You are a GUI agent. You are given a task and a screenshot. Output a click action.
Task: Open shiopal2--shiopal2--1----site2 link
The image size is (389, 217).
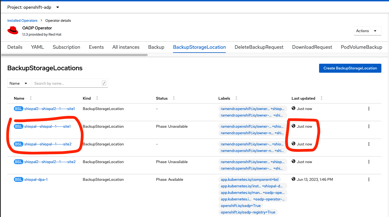click(x=50, y=162)
